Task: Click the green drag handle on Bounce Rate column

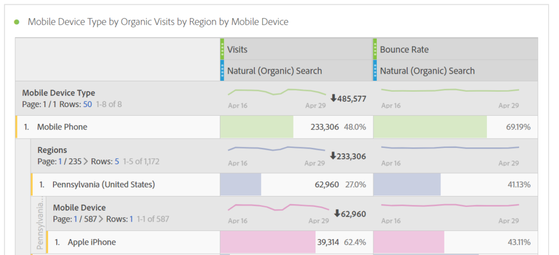Action: tap(375, 49)
